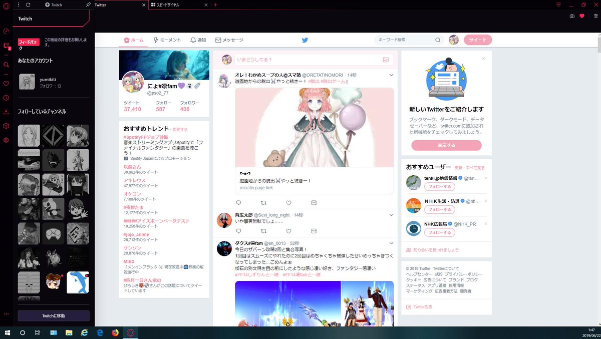Open メッセージ in Twitter navigation

(229, 40)
